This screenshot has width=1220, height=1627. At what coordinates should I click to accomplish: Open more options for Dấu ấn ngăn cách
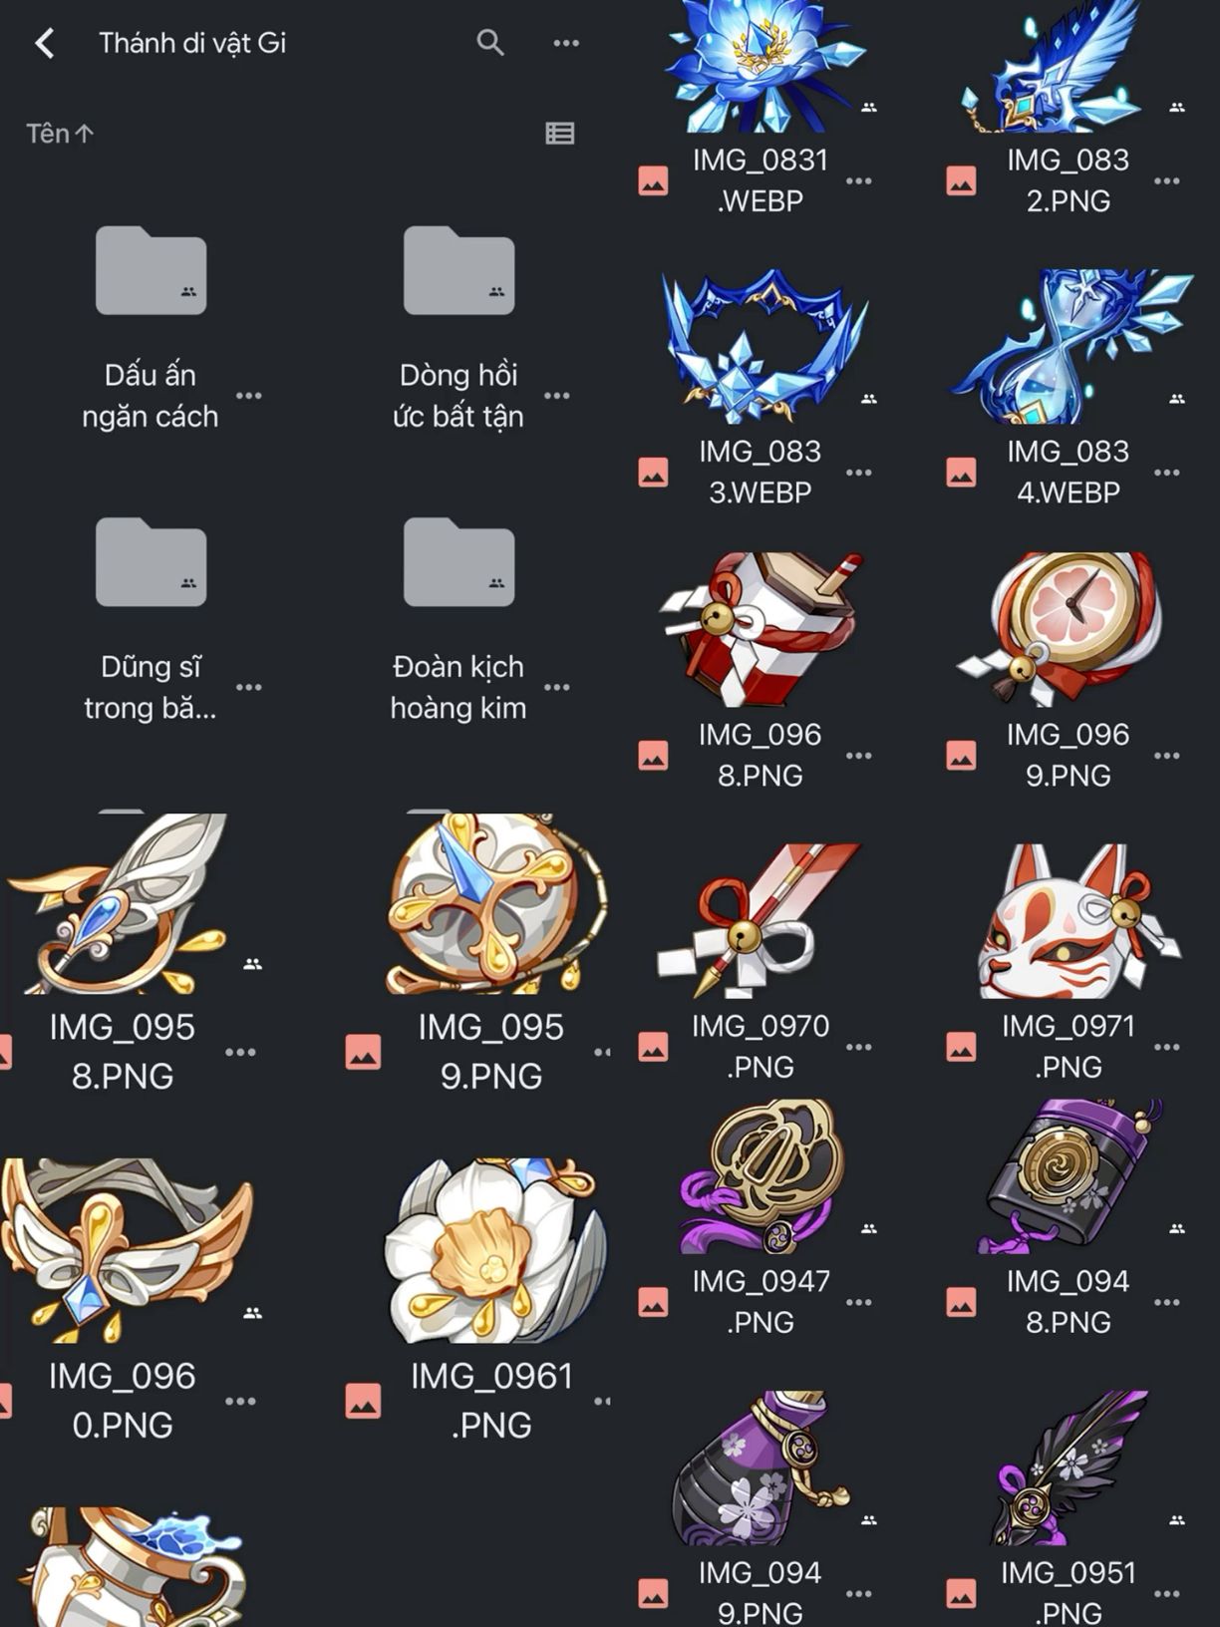click(x=249, y=396)
